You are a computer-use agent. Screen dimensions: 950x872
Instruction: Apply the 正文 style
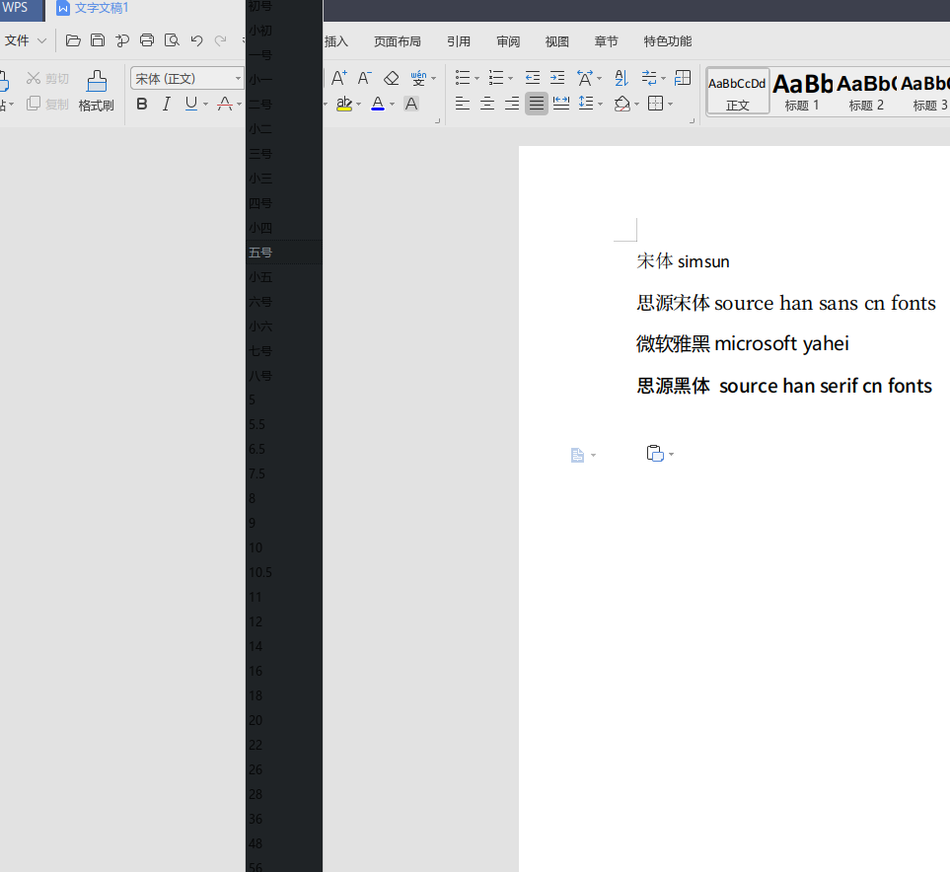pos(738,91)
